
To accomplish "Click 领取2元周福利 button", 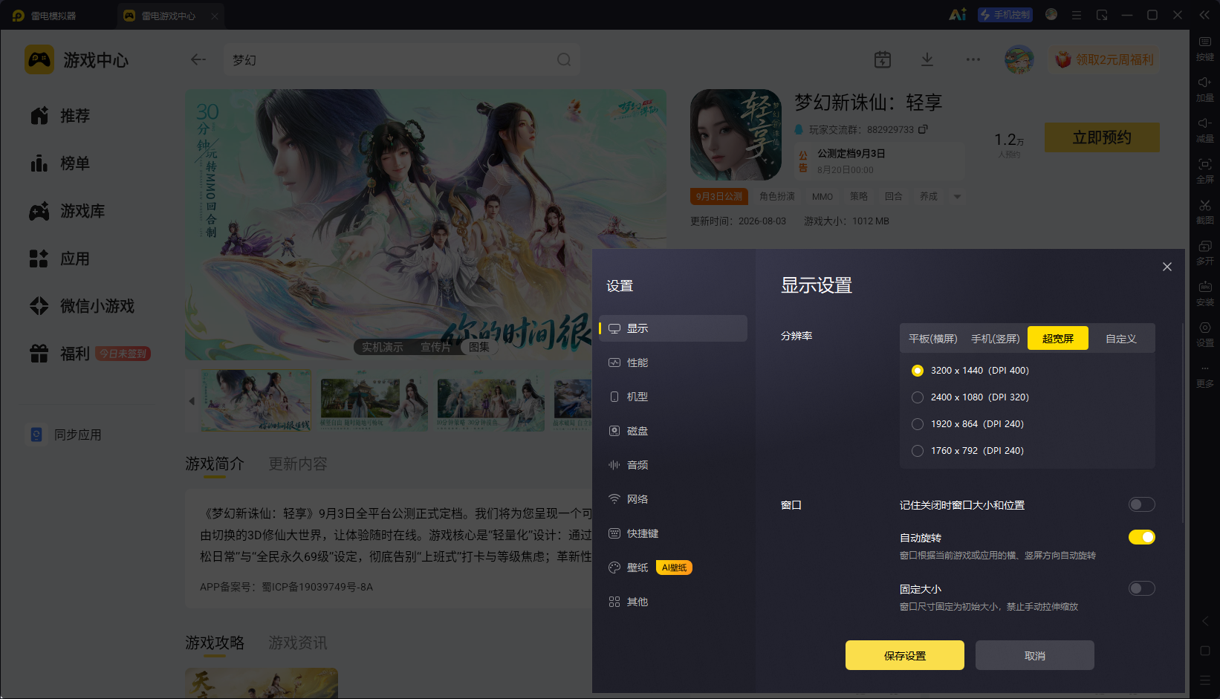I will click(1105, 59).
